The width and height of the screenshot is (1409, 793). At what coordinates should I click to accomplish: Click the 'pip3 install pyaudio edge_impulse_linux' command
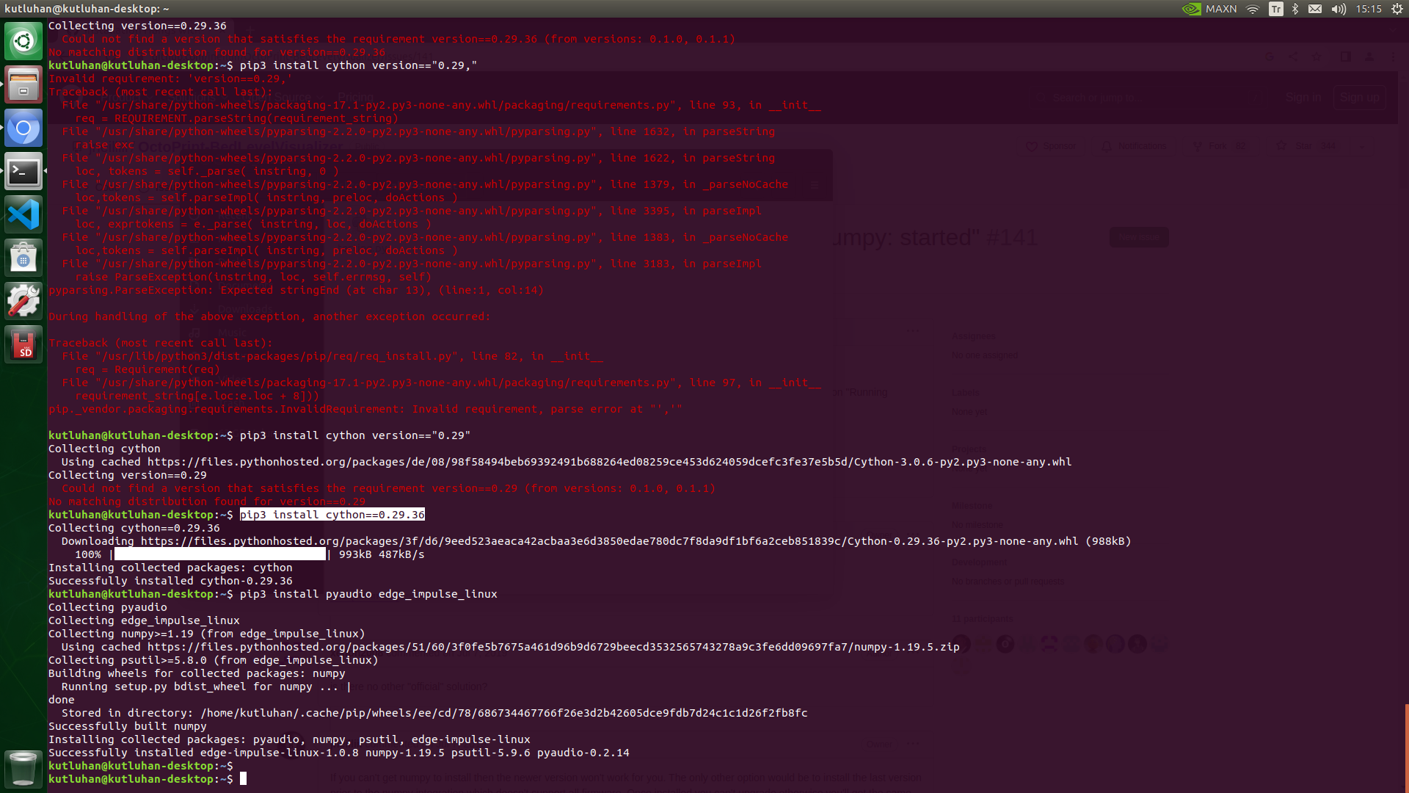pos(368,594)
